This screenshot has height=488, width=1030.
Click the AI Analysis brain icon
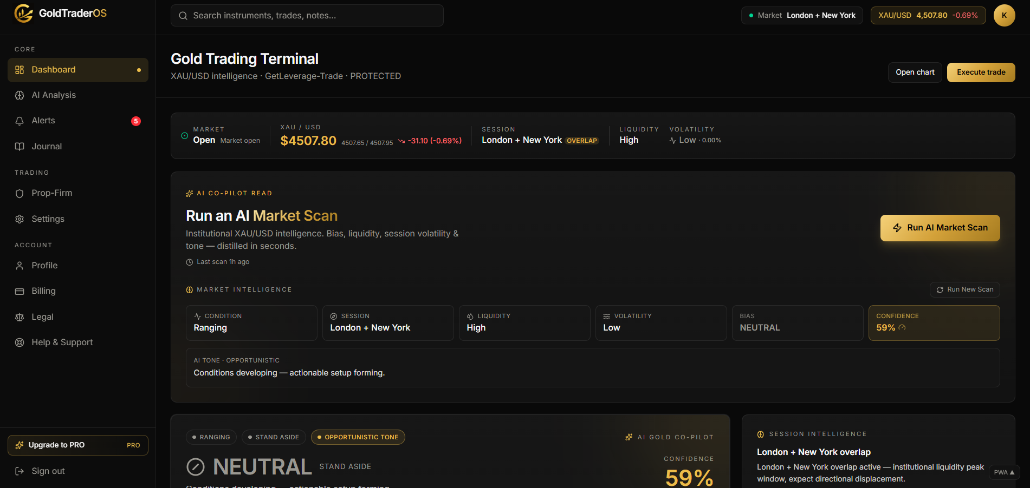click(x=20, y=95)
